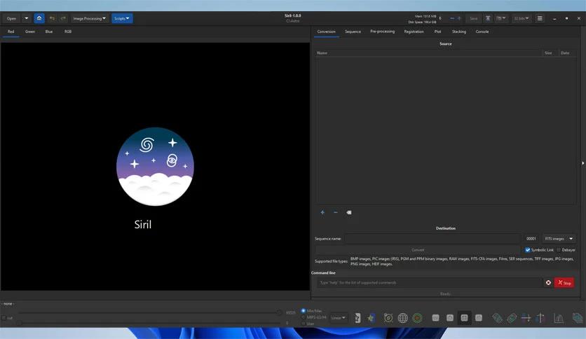The image size is (586, 339).
Task: Switch to the Registration tab
Action: [x=414, y=32]
